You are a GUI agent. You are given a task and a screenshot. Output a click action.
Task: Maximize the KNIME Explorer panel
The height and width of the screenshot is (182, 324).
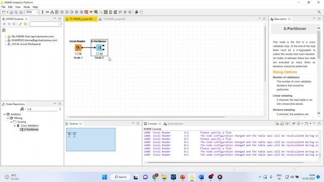point(60,19)
